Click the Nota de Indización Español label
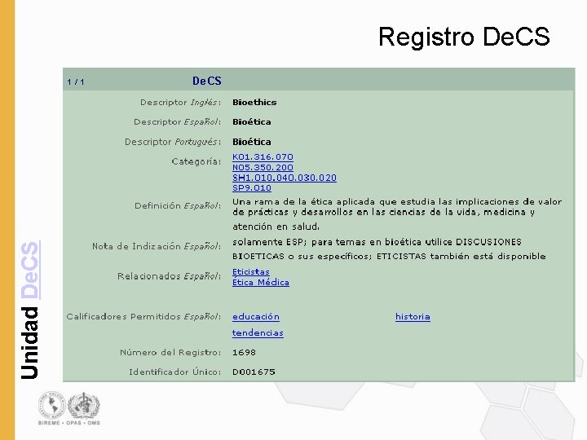The width and height of the screenshot is (587, 440). [x=156, y=246]
